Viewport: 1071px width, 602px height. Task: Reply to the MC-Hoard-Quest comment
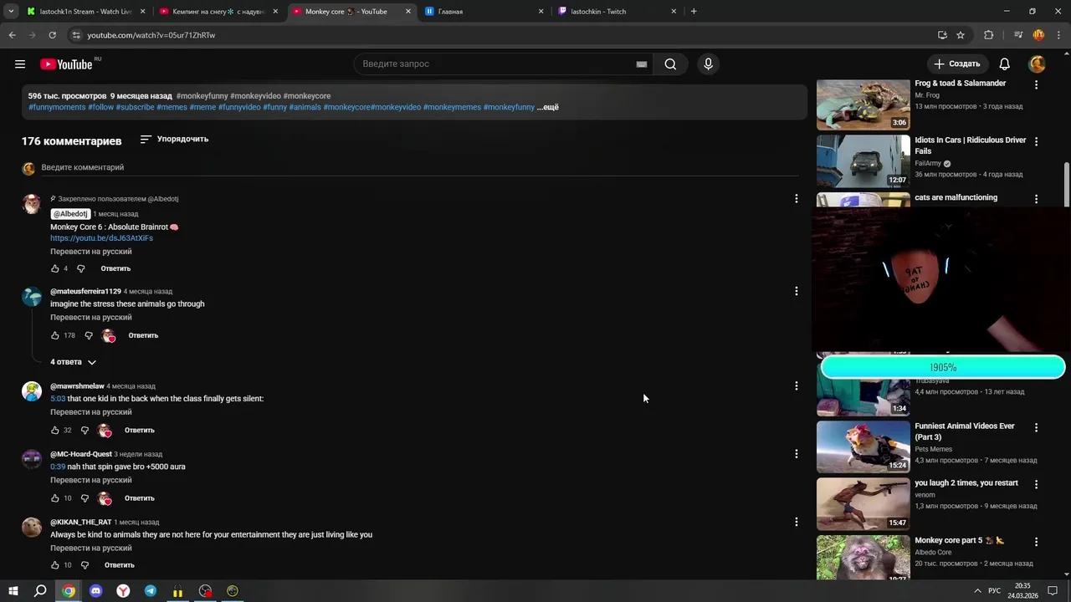coord(140,498)
